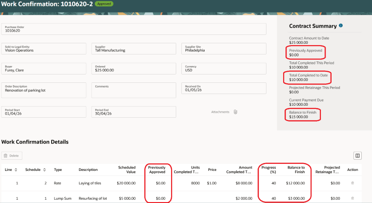This screenshot has width=372, height=203.
Task: Click the Progress (%) column header
Action: click(x=269, y=170)
